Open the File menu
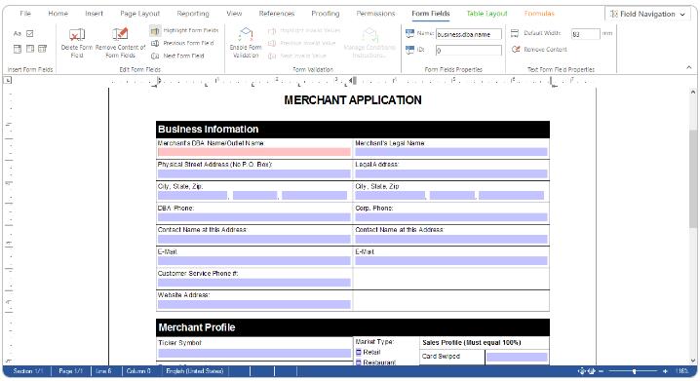This screenshot has width=700, height=381. (x=25, y=14)
